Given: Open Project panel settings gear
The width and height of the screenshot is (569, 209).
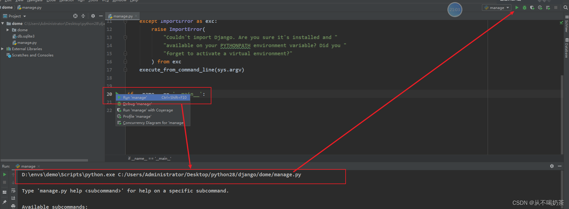Looking at the screenshot, I should [x=93, y=16].
